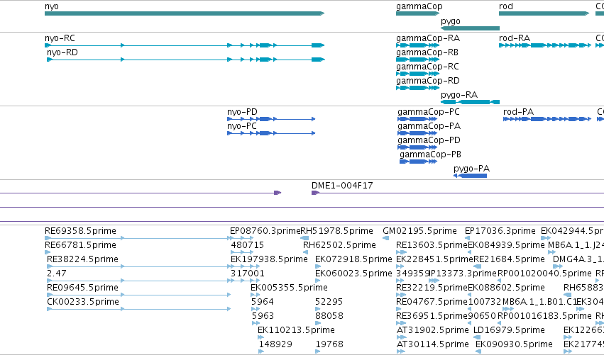This screenshot has width=604, height=355.
Task: Click the pygo gene feature
Action: 470,28
